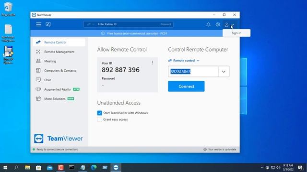Select the text file icon on the desktop

(x=8, y=33)
